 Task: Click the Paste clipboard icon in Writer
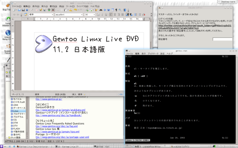pyautogui.click(x=65, y=10)
